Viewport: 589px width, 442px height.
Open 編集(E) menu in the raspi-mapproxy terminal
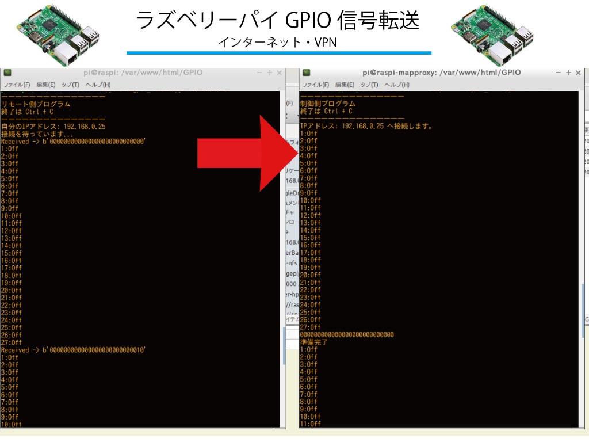click(345, 85)
